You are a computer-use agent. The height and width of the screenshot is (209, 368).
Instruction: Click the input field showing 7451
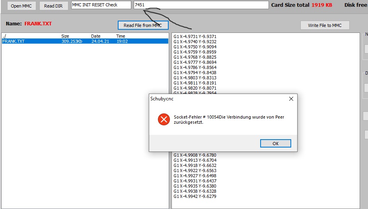point(201,5)
